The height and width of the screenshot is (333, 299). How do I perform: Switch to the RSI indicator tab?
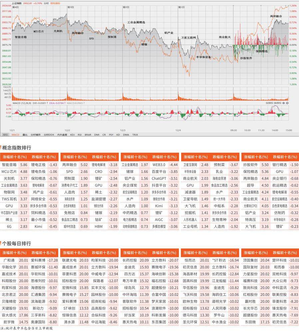[x=80, y=135]
